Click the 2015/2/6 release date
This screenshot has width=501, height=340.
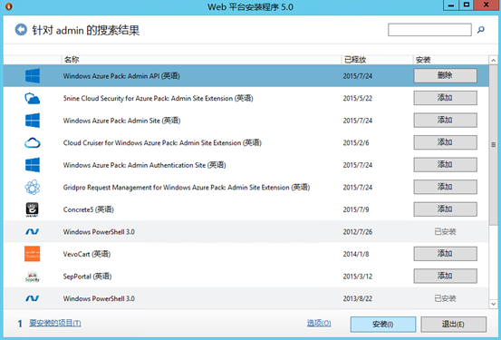pyautogui.click(x=356, y=142)
